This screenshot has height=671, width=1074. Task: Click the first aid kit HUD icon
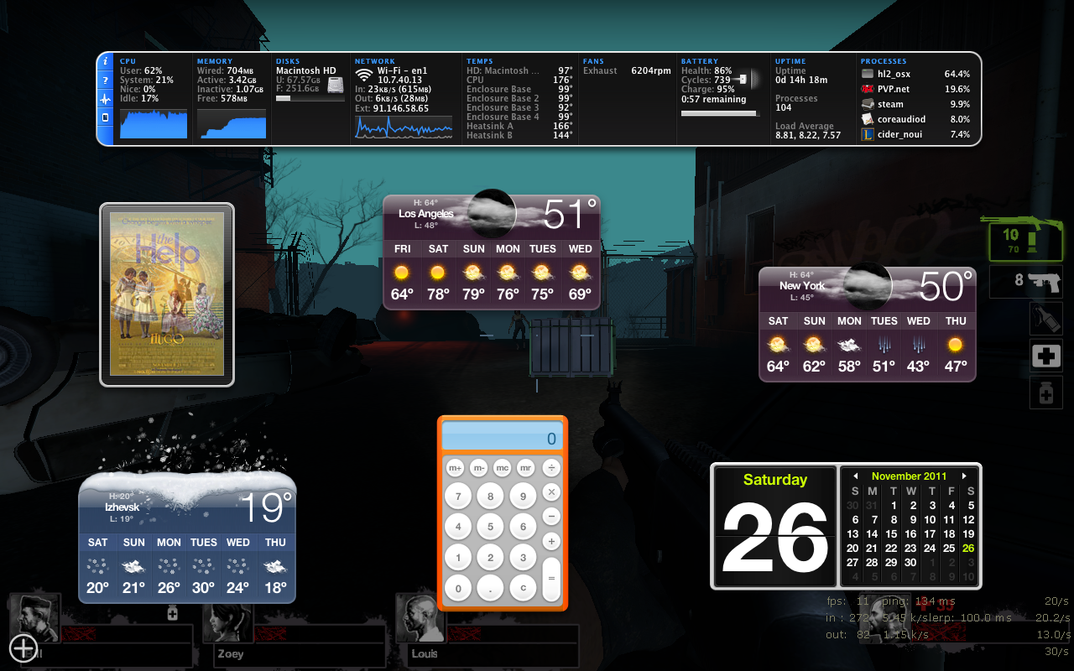[x=1045, y=356]
